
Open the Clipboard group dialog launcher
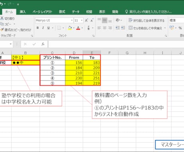tap(32, 36)
